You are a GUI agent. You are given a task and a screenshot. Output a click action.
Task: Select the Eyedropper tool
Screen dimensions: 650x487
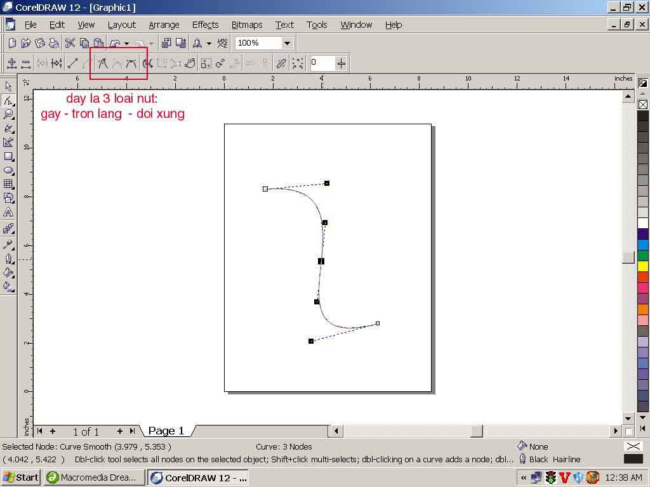8,244
